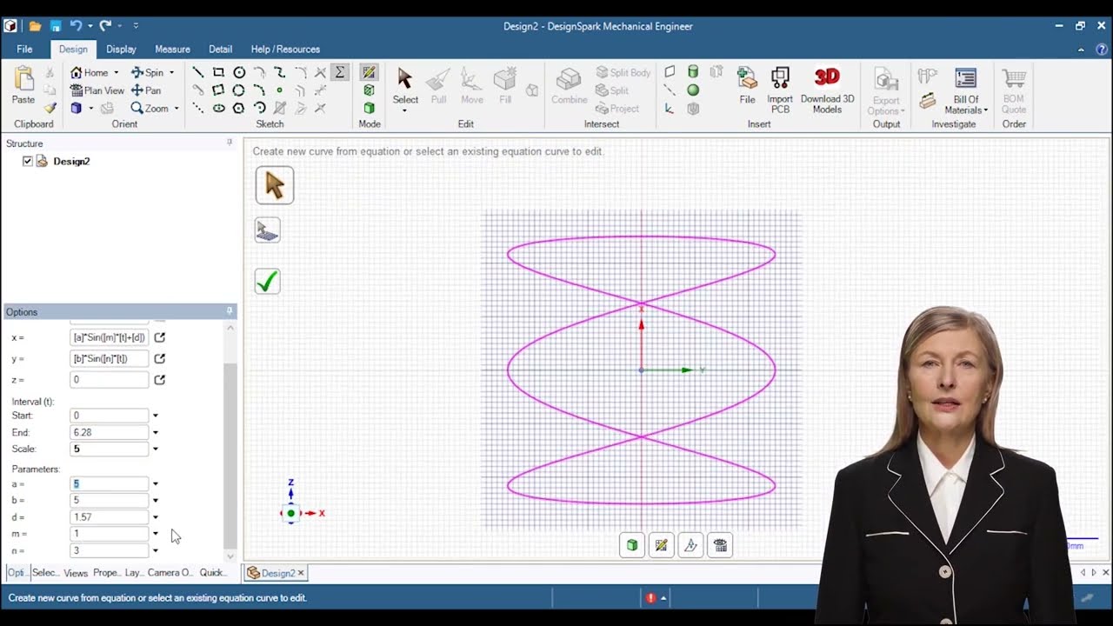The height and width of the screenshot is (626, 1113).
Task: Expand the Home view dropdown arrow
Action: [x=117, y=73]
